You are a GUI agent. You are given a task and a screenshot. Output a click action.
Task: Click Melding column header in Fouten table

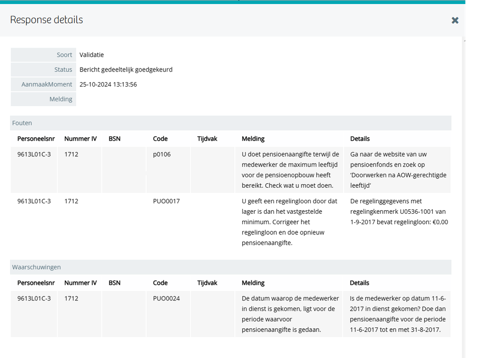click(x=253, y=138)
